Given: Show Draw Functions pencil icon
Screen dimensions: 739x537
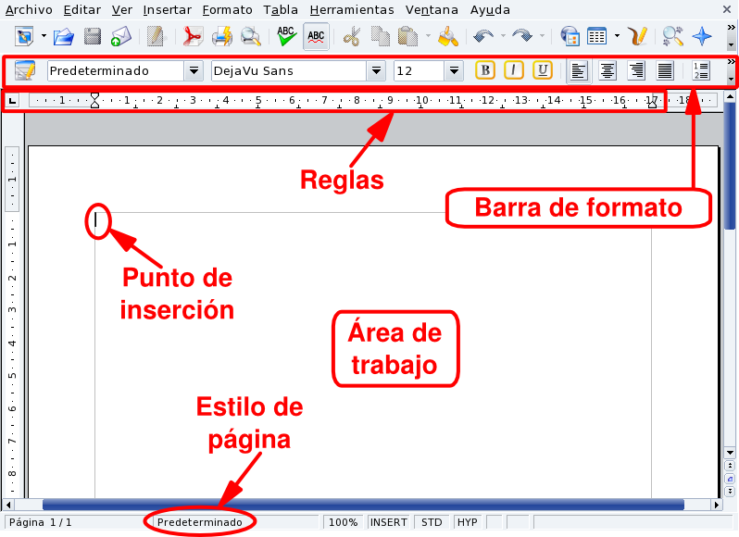Looking at the screenshot, I should pyautogui.click(x=637, y=36).
